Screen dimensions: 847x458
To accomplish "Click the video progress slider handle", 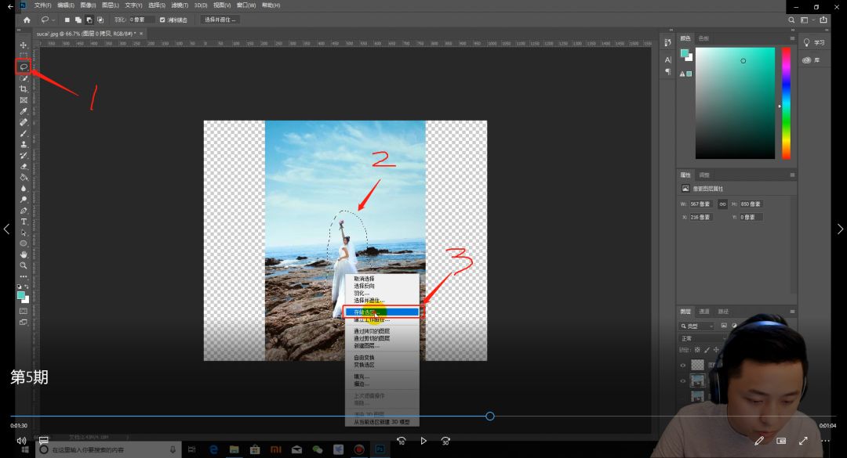I will coord(490,416).
